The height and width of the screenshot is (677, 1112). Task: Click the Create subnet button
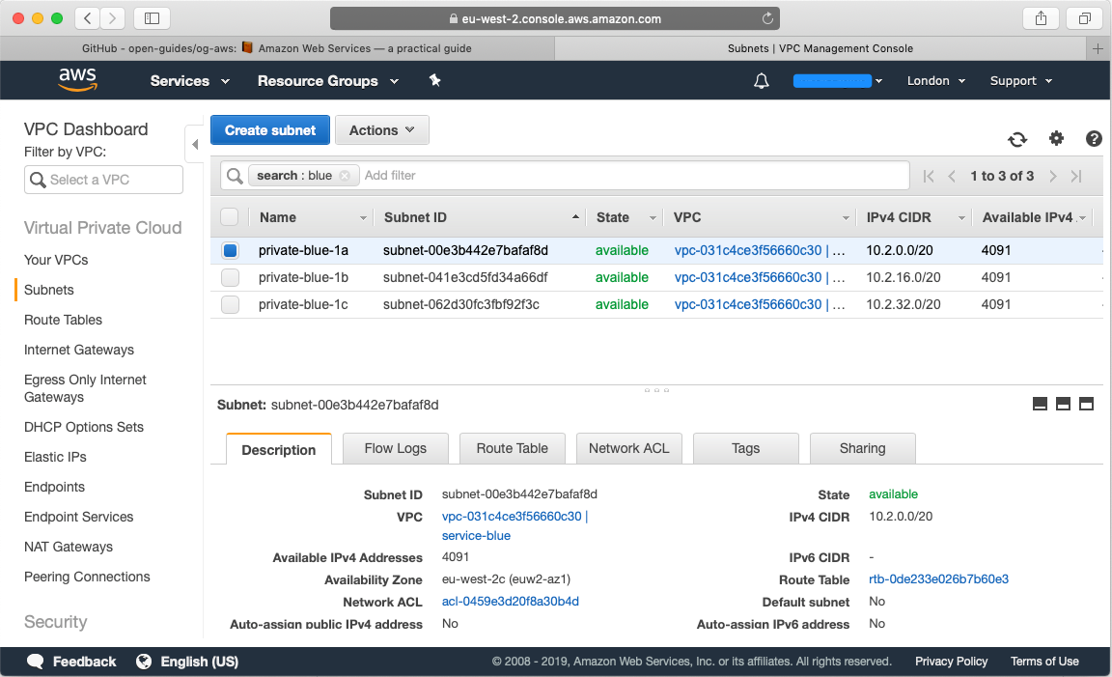270,129
